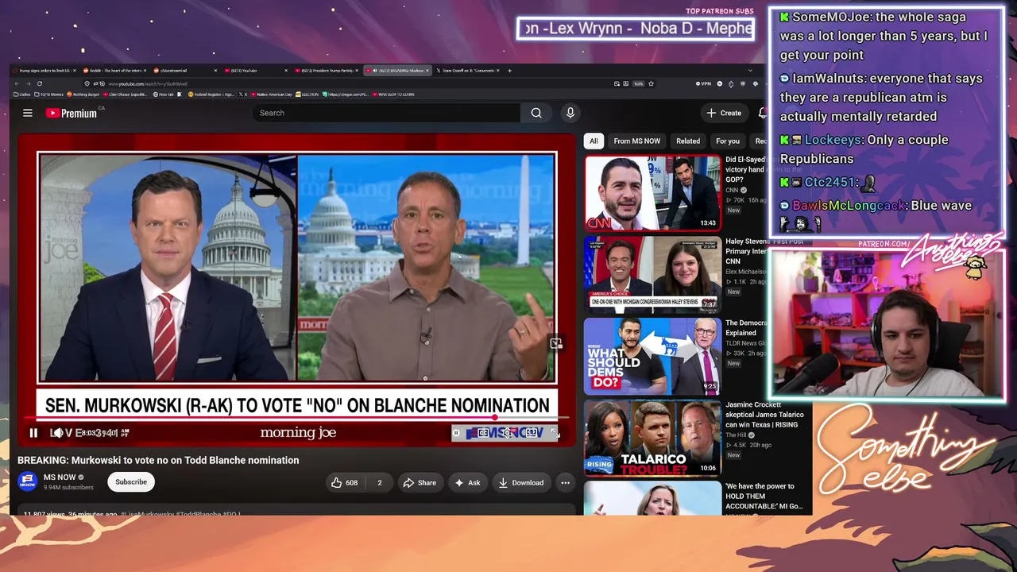The image size is (1017, 572).
Task: Focus the YouTube search box
Action: (x=387, y=113)
